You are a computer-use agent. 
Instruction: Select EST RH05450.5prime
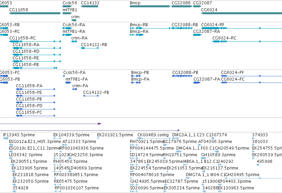click(57, 165)
